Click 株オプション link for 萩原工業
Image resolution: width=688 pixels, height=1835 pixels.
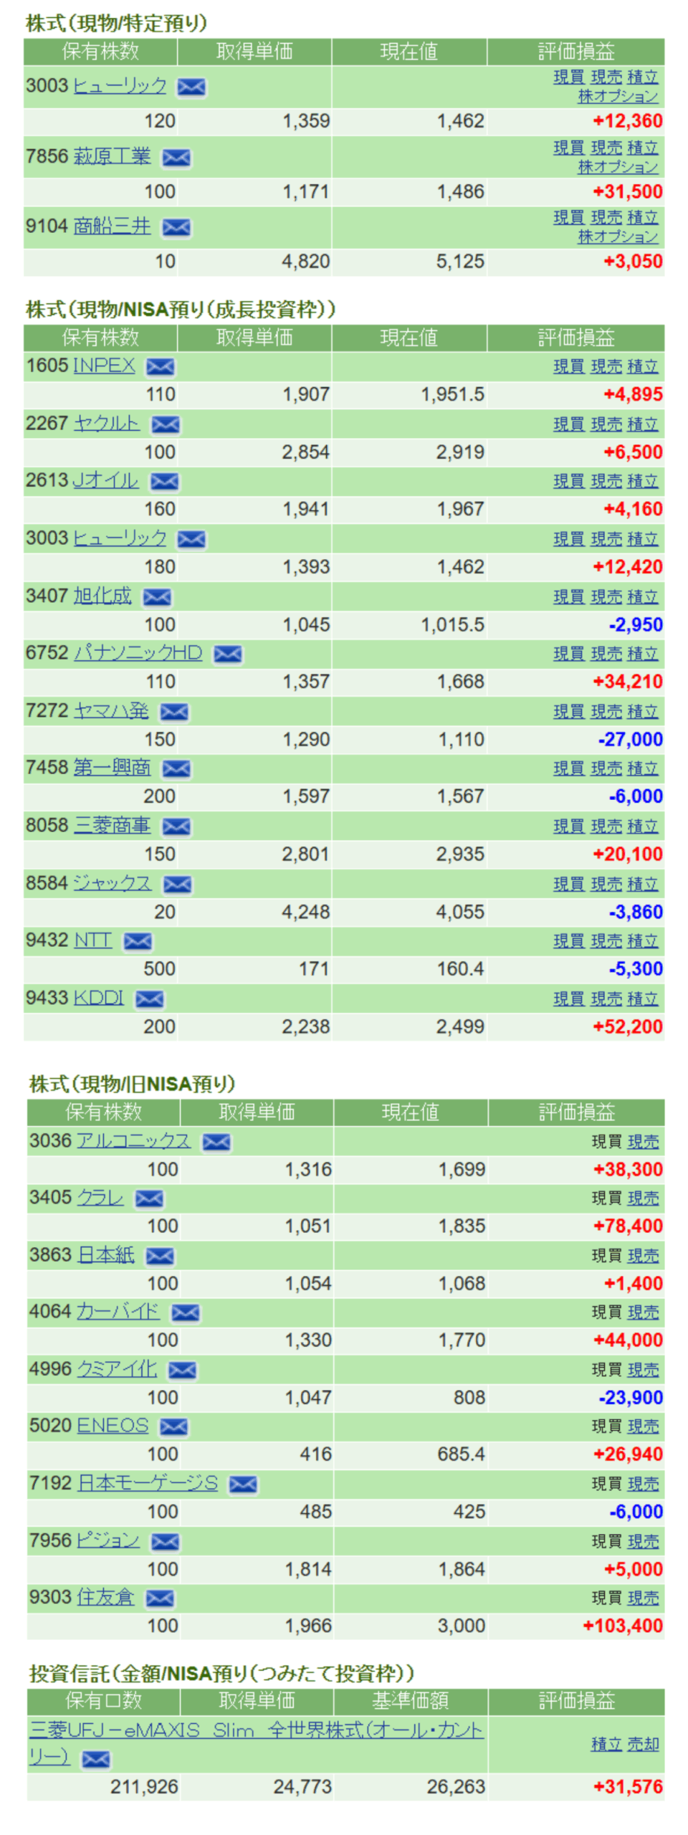(x=618, y=167)
